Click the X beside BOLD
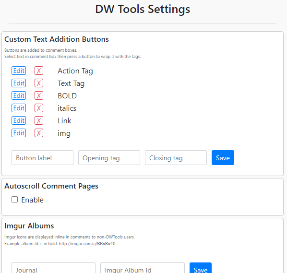The width and height of the screenshot is (287, 273). pyautogui.click(x=39, y=95)
